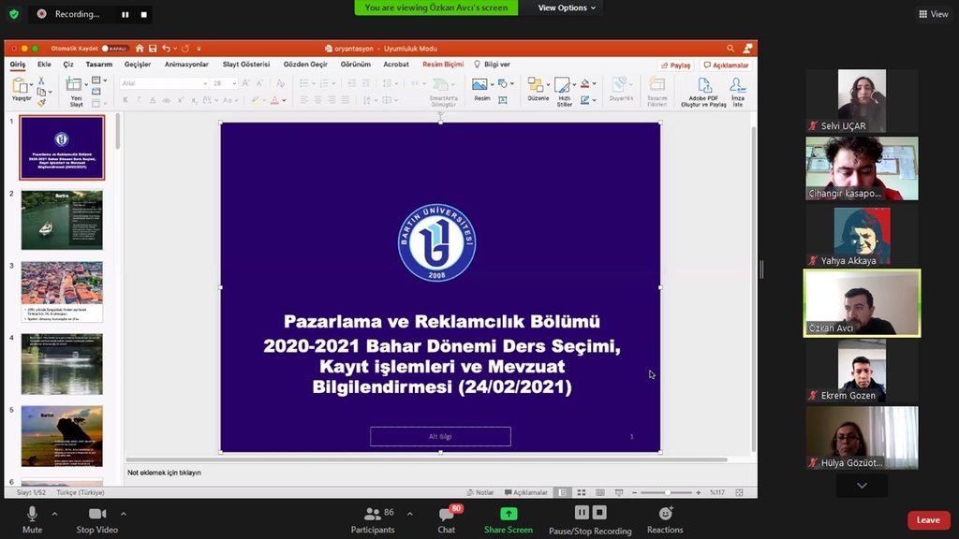This screenshot has width=959, height=539.
Task: Click the Stop Video camera icon
Action: click(96, 514)
